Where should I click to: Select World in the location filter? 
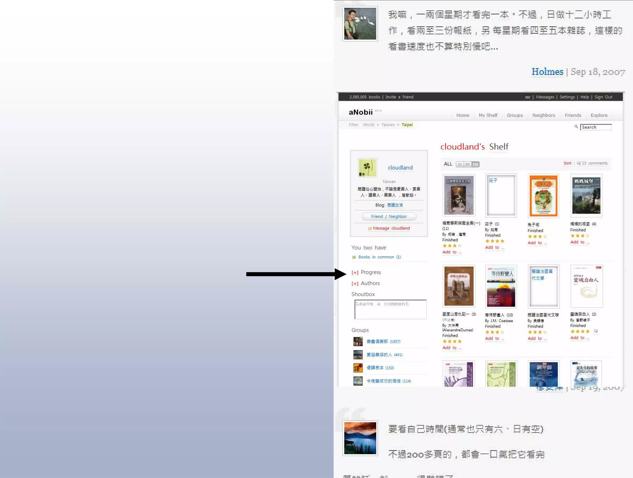[x=368, y=125]
